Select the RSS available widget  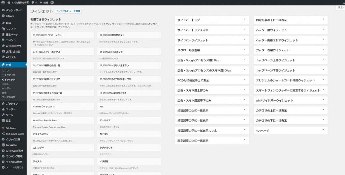(129, 107)
